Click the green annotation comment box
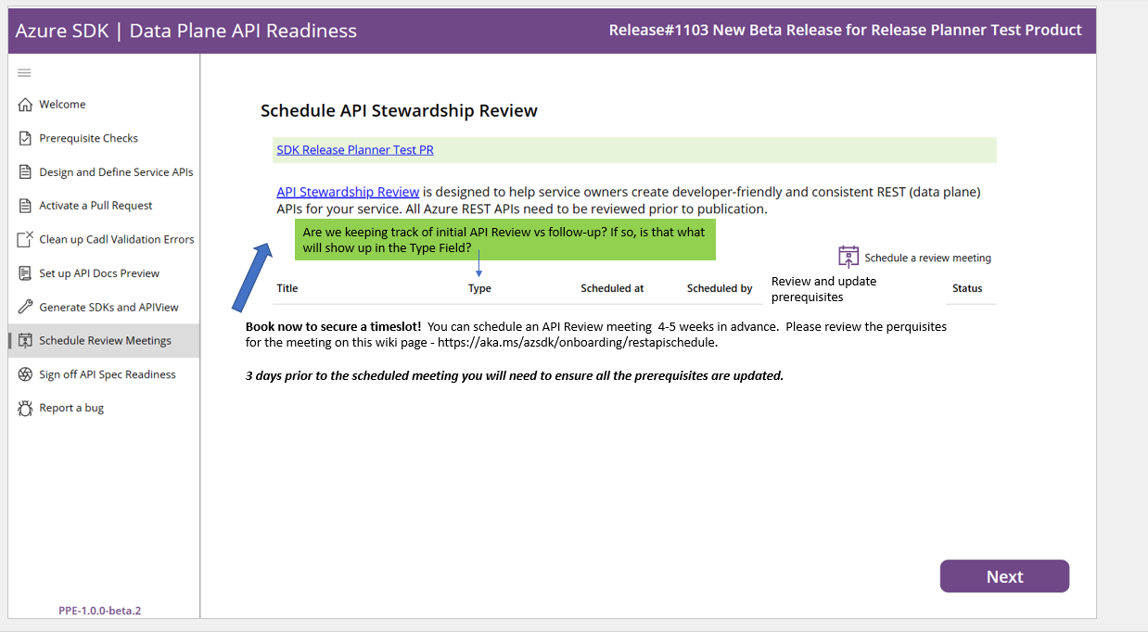 [x=505, y=239]
